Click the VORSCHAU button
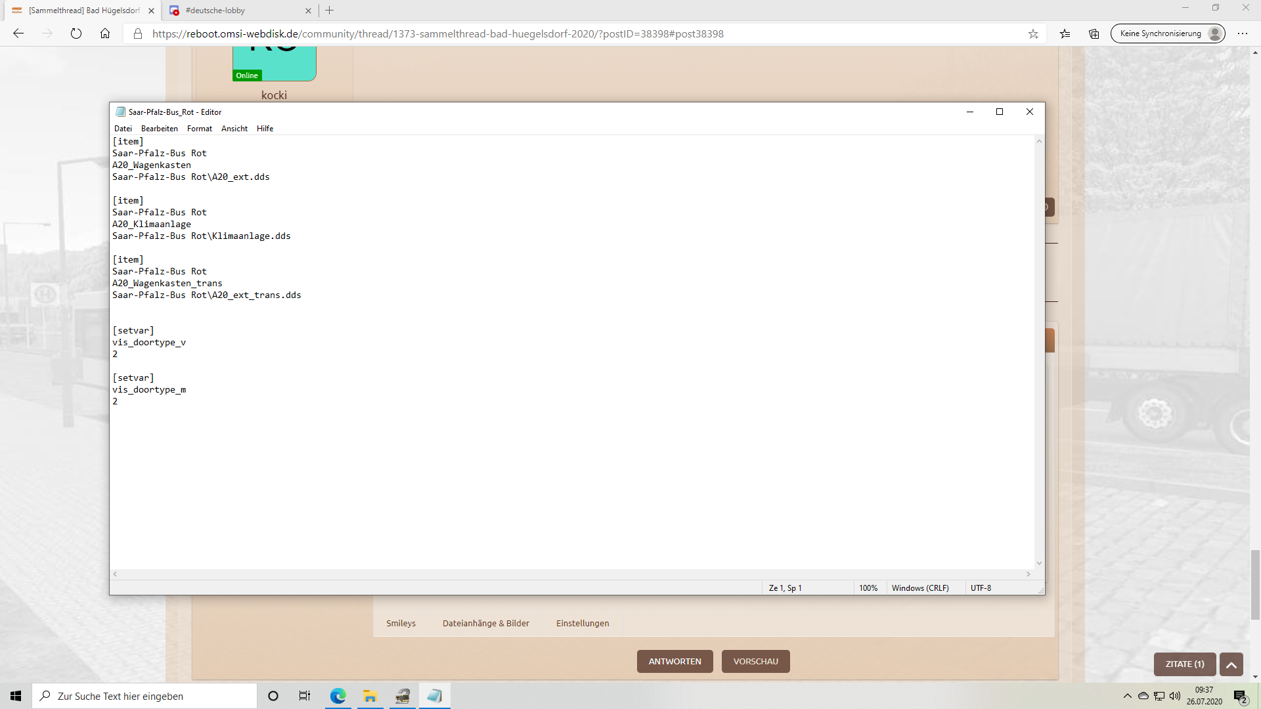The height and width of the screenshot is (709, 1261). point(755,661)
